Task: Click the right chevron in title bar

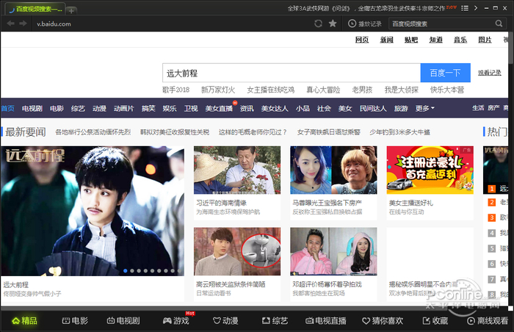Action: click(476, 8)
